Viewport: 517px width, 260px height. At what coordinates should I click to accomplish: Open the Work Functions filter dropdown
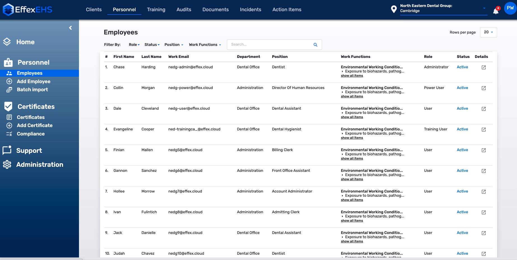coord(205,45)
